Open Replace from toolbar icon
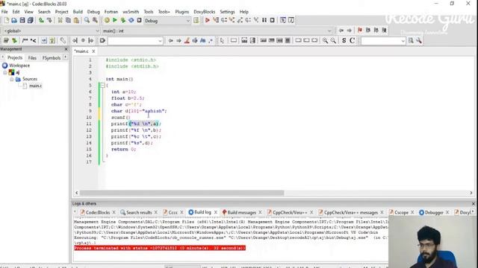This screenshot has width=478, height=268. pyautogui.click(x=95, y=20)
